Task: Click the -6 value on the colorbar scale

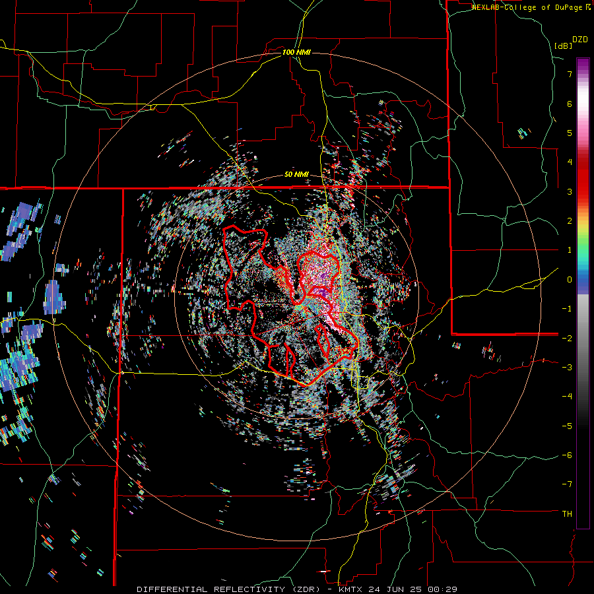Action: click(567, 455)
